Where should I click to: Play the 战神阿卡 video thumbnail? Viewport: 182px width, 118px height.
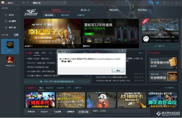[x=132, y=100]
